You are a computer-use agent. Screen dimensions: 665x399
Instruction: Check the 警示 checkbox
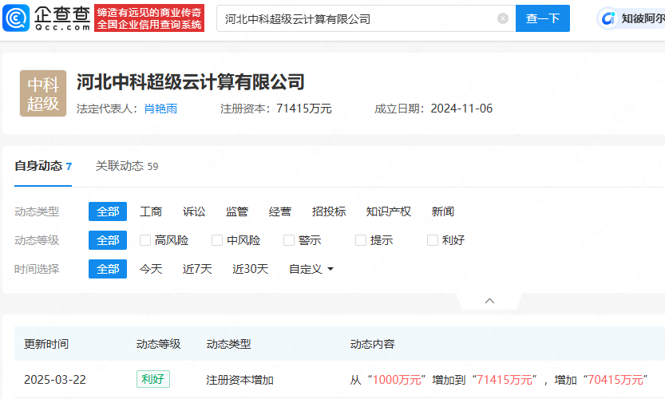[289, 240]
